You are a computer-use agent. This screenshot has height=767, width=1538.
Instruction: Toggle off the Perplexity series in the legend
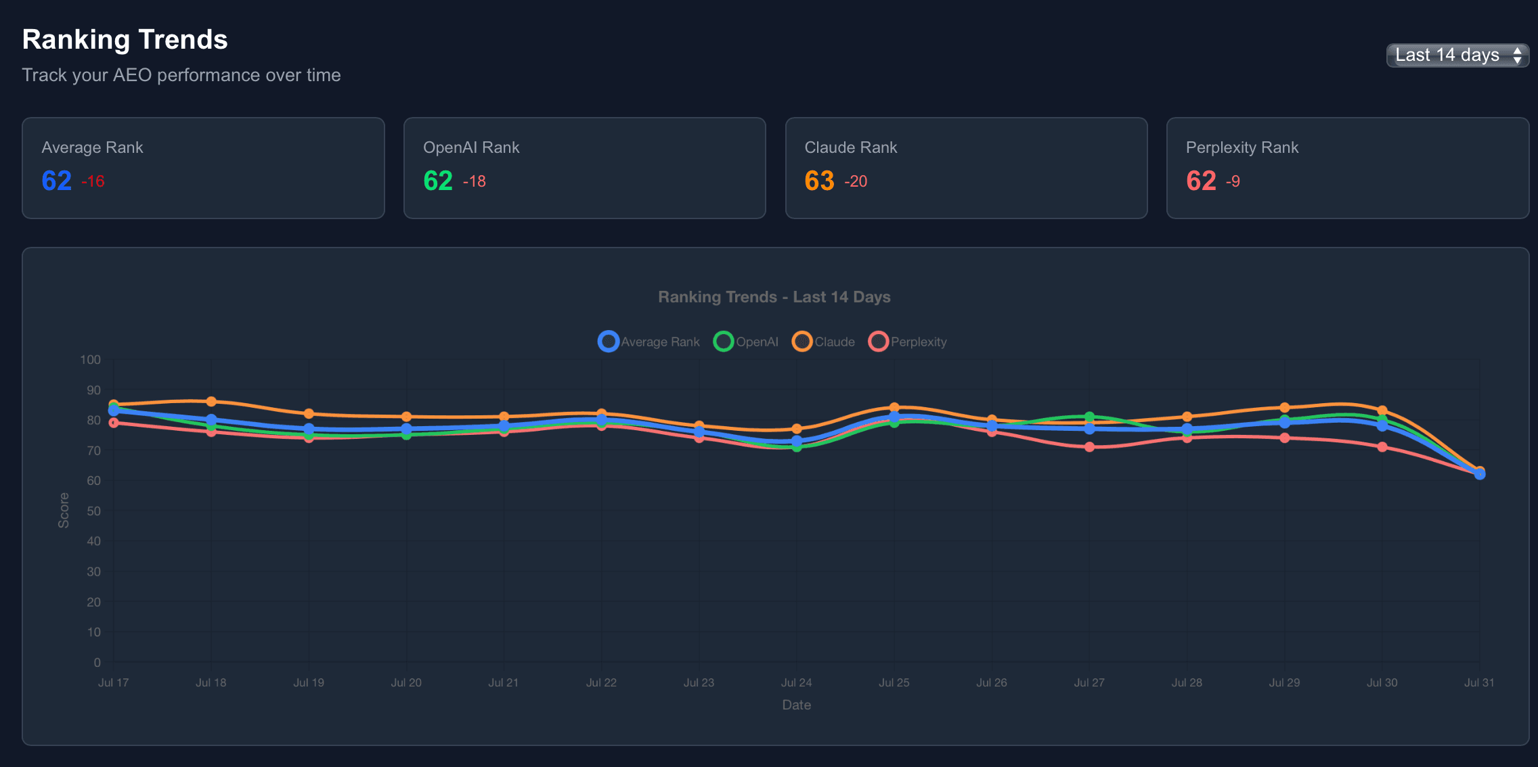point(908,342)
